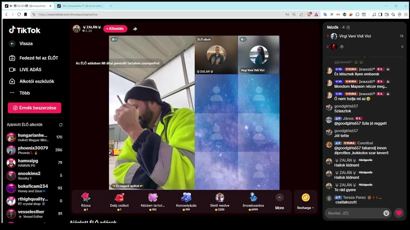Open snookims2 live stream

point(35,176)
